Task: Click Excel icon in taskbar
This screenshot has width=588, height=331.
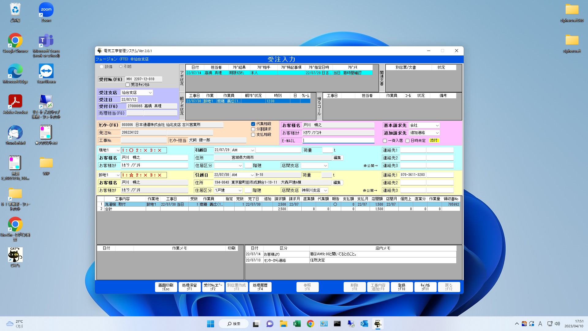Action: click(x=297, y=324)
